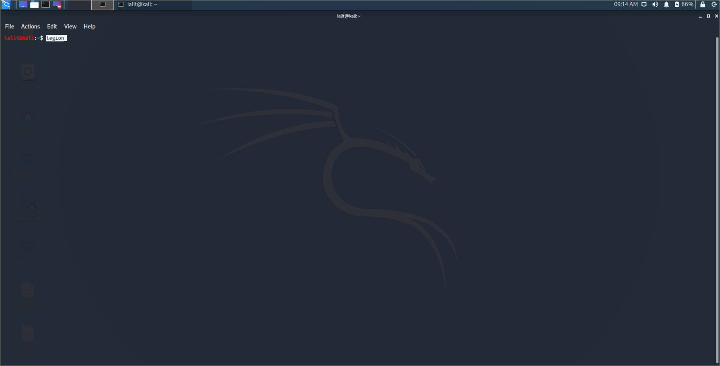Click the battery charging indicator icon
The height and width of the screenshot is (366, 720).
(677, 4)
